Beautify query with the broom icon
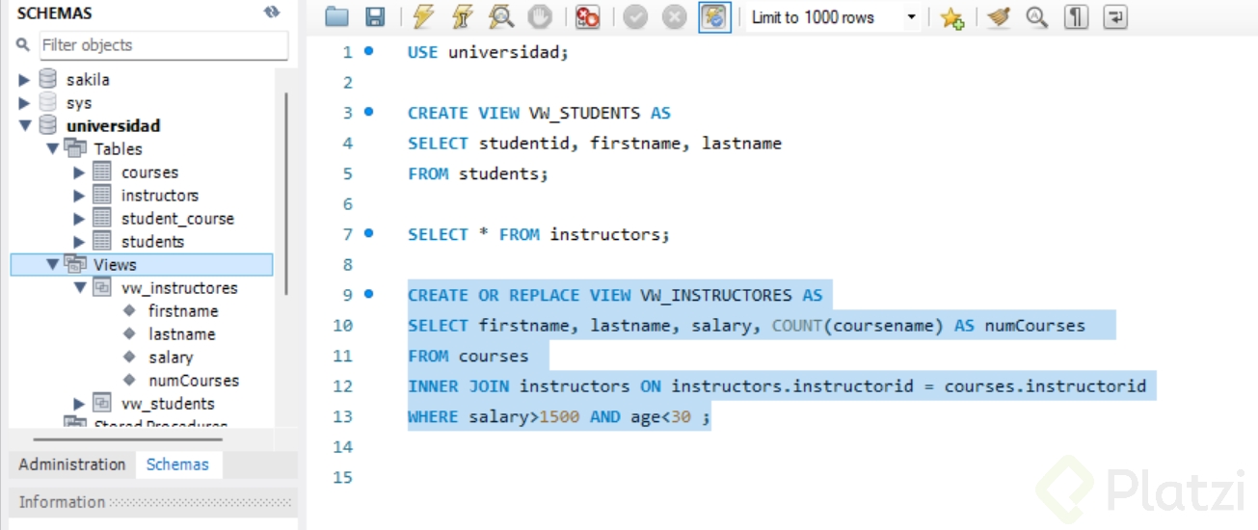This screenshot has height=530, width=1258. pyautogui.click(x=999, y=17)
